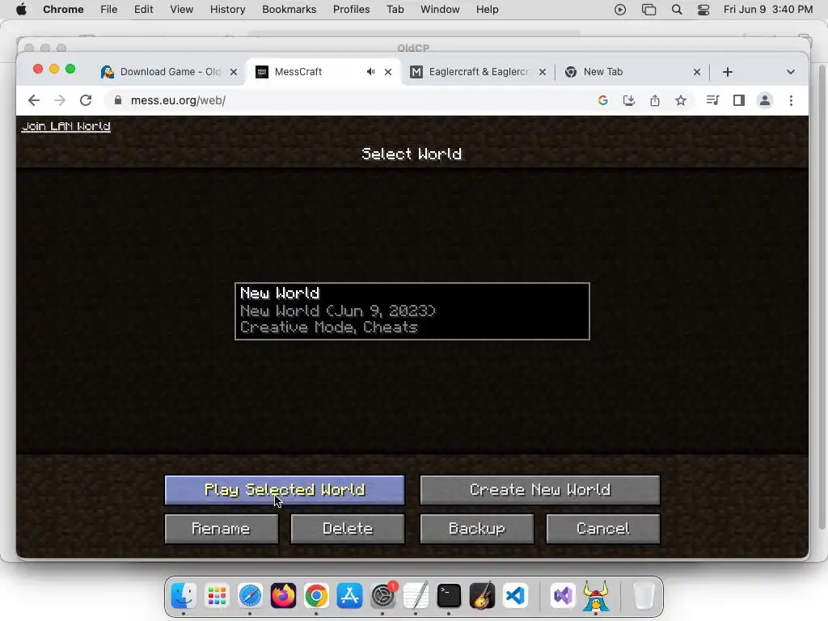
Task: Open the File menu
Action: [109, 10]
